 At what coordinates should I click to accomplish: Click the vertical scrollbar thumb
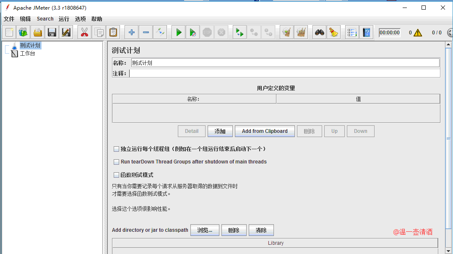[448, 139]
